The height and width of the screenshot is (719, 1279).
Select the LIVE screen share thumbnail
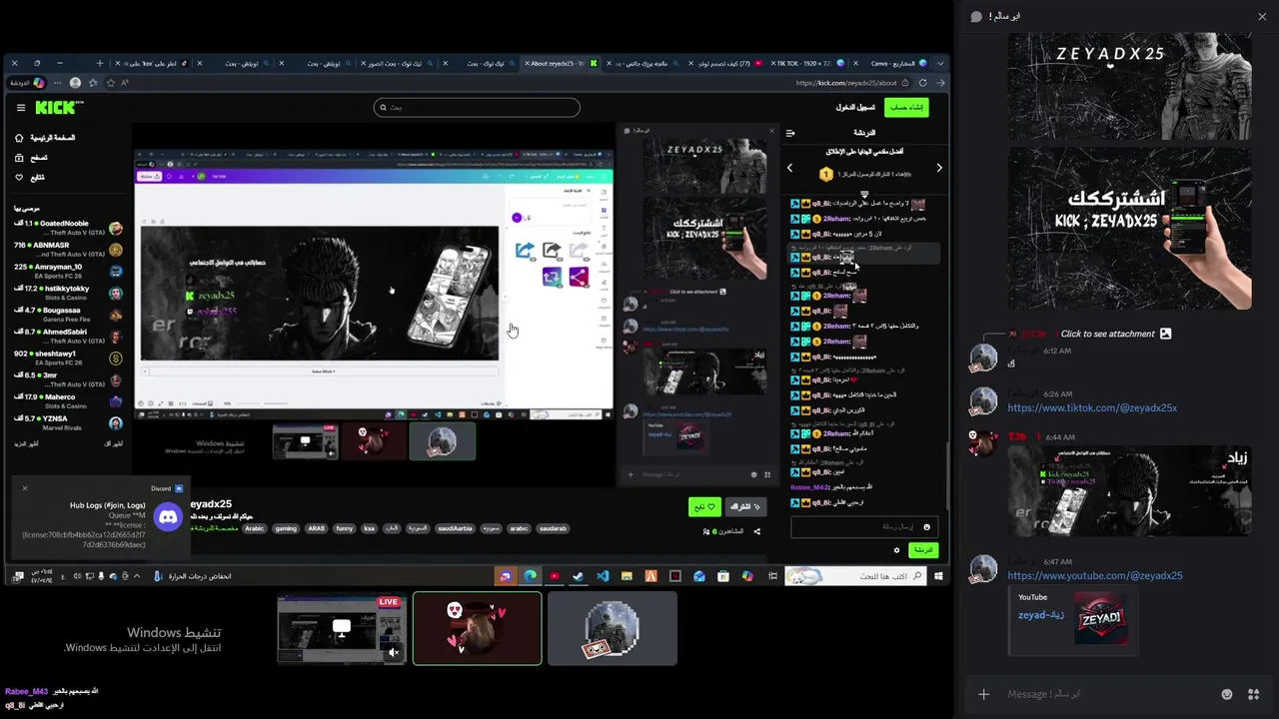point(342,629)
